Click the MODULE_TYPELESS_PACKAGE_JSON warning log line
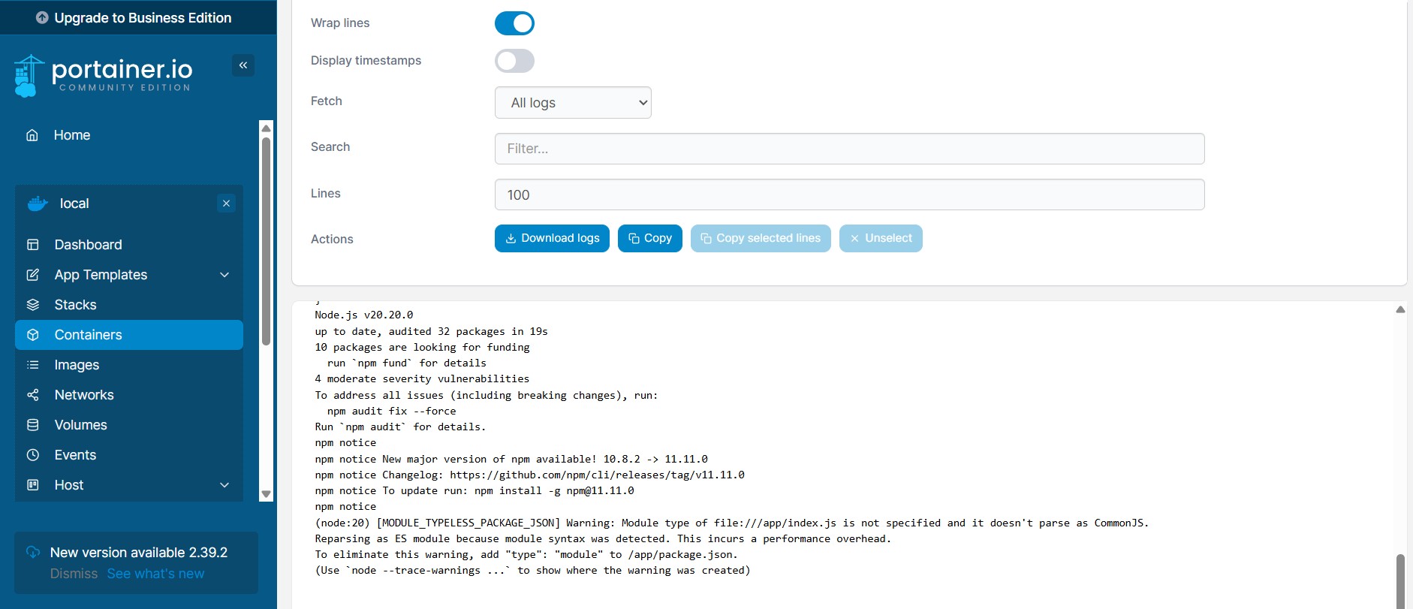Viewport: 1413px width, 609px height. coord(732,523)
